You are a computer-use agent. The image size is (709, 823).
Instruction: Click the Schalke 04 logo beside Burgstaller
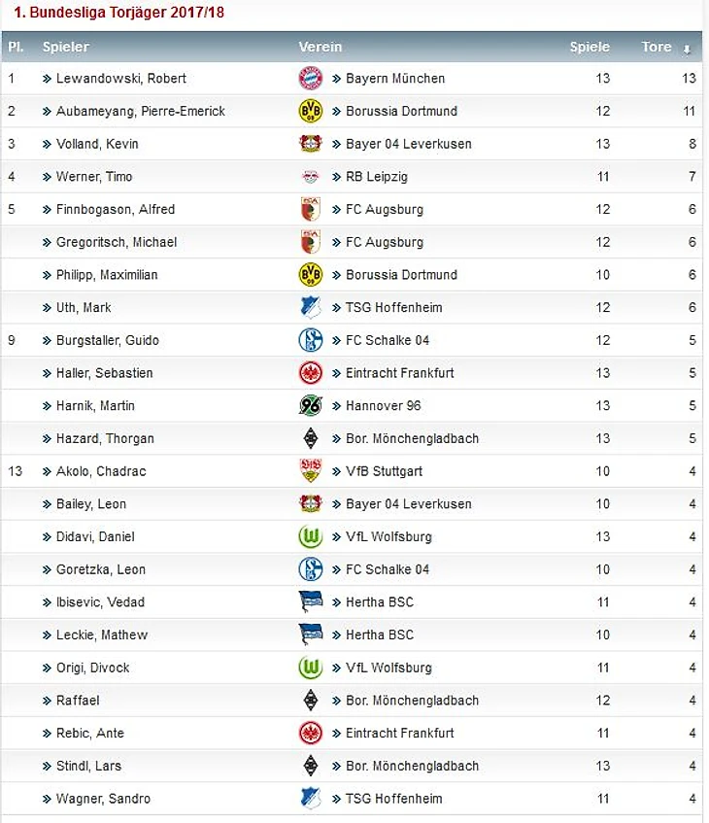click(x=310, y=340)
